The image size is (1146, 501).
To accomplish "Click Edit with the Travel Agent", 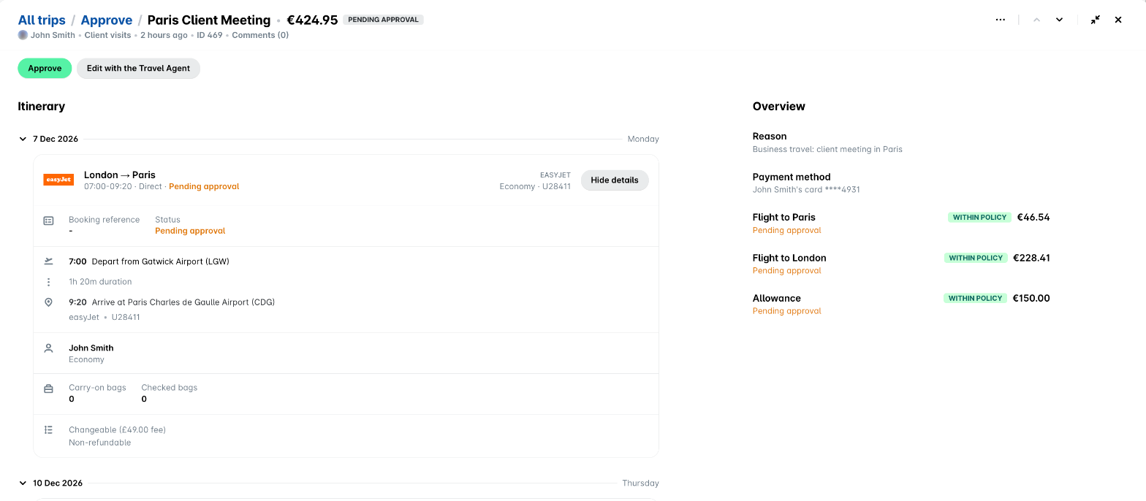I will coord(138,69).
